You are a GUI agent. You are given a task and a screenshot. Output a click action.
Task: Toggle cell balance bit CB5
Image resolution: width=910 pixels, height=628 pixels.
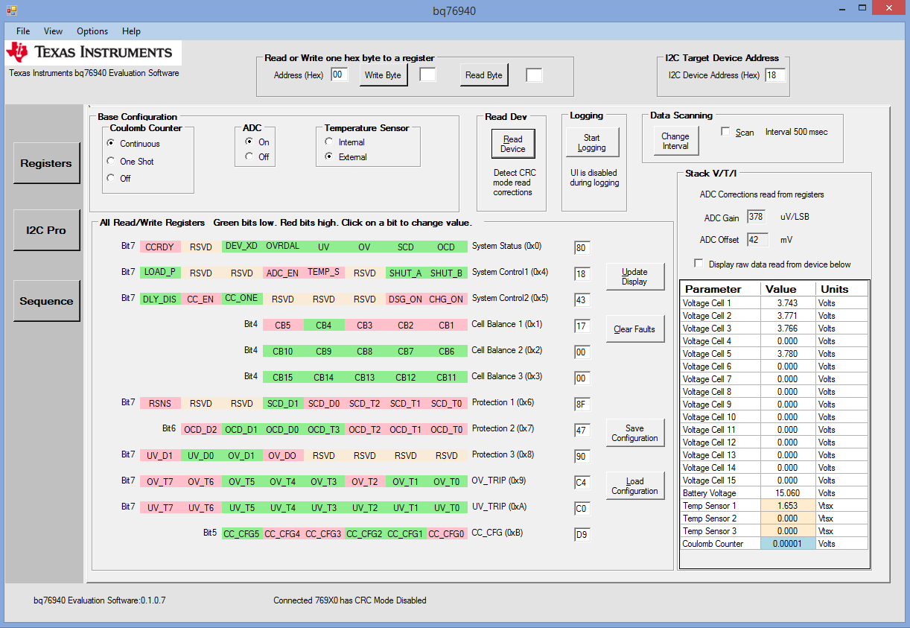(282, 325)
